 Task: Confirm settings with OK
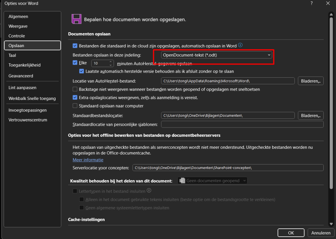point(291,232)
